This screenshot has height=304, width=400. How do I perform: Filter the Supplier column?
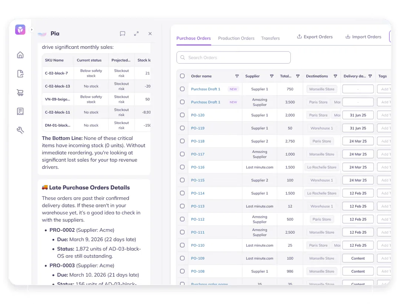(272, 76)
